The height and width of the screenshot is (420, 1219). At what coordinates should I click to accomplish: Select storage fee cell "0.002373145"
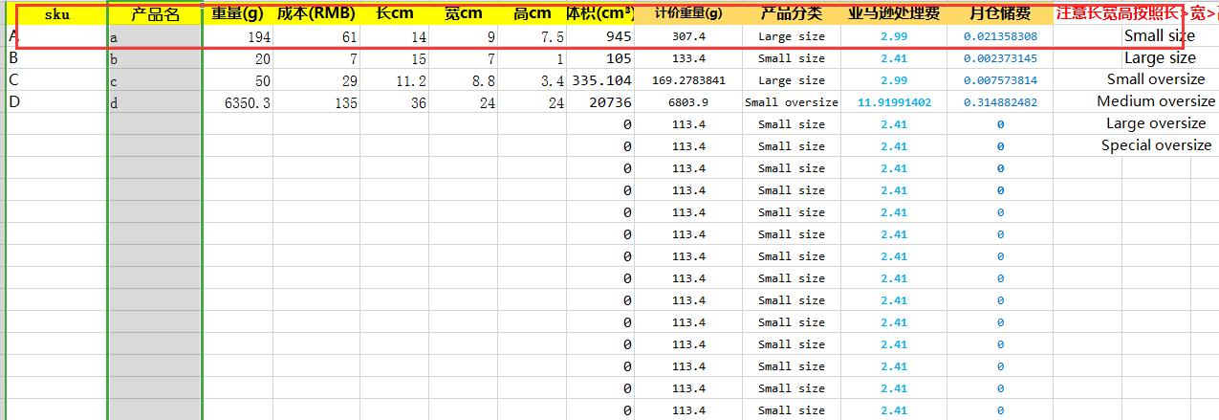1000,59
